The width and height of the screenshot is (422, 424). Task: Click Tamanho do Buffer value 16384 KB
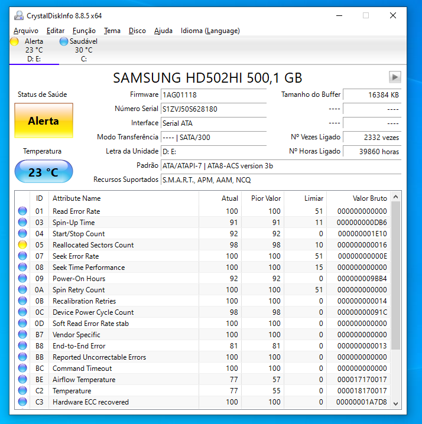[x=372, y=94]
